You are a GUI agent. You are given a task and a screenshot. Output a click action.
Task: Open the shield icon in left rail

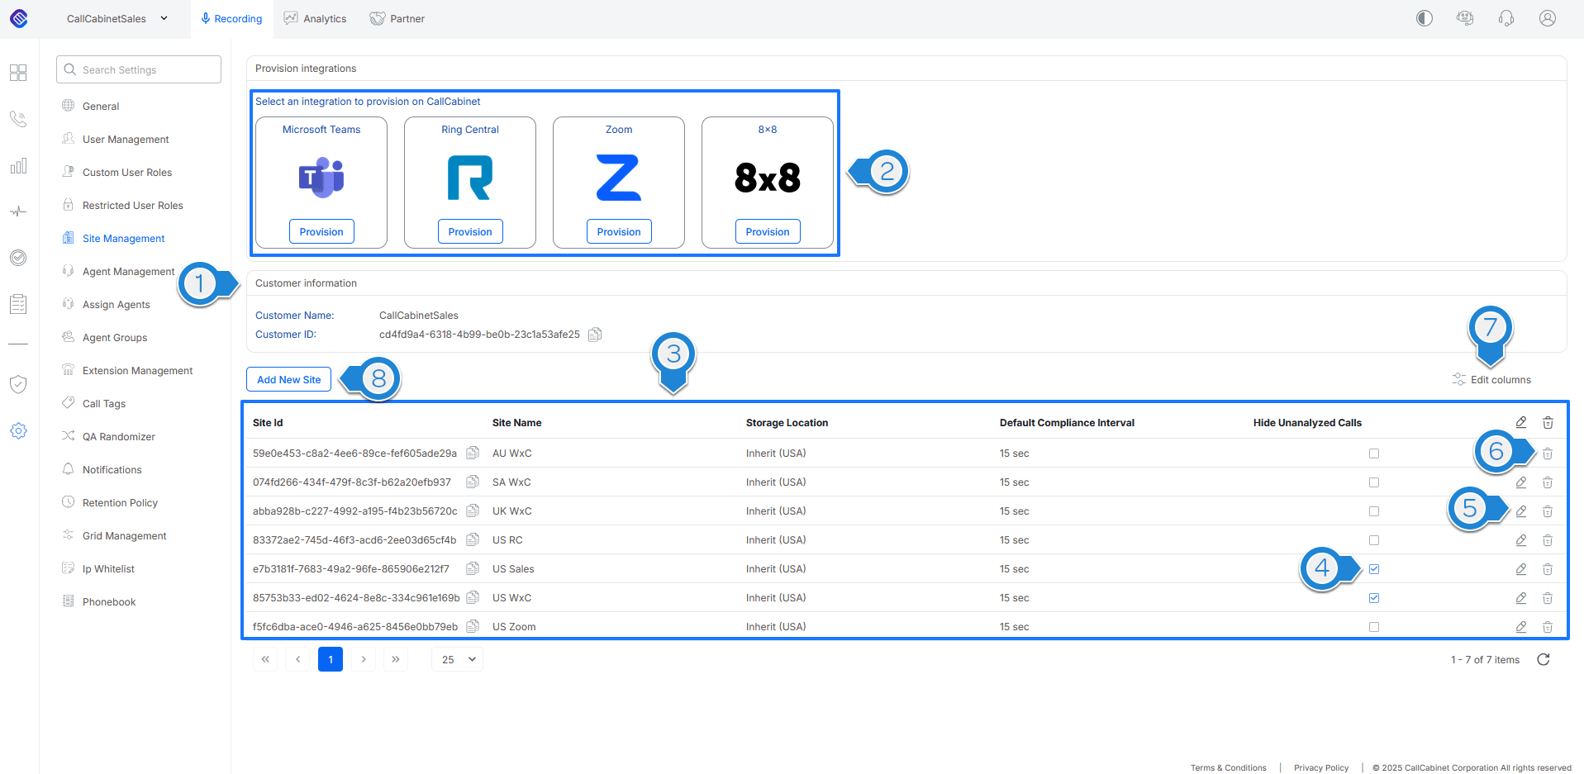[18, 384]
